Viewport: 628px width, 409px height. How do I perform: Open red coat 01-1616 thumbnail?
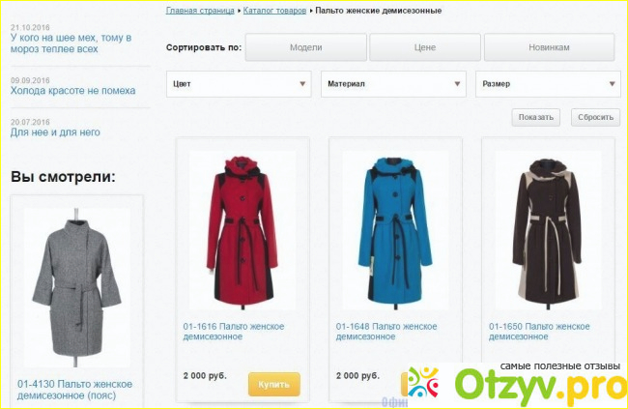tap(243, 231)
